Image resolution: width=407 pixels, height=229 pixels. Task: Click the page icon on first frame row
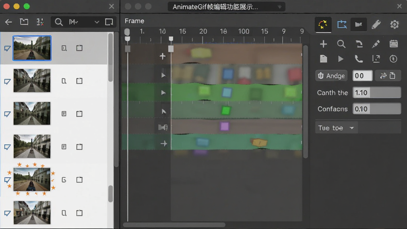(x=64, y=48)
